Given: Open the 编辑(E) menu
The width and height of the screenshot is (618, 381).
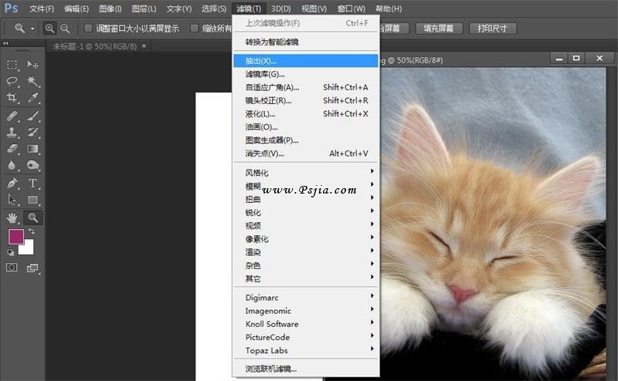Looking at the screenshot, I should [76, 8].
